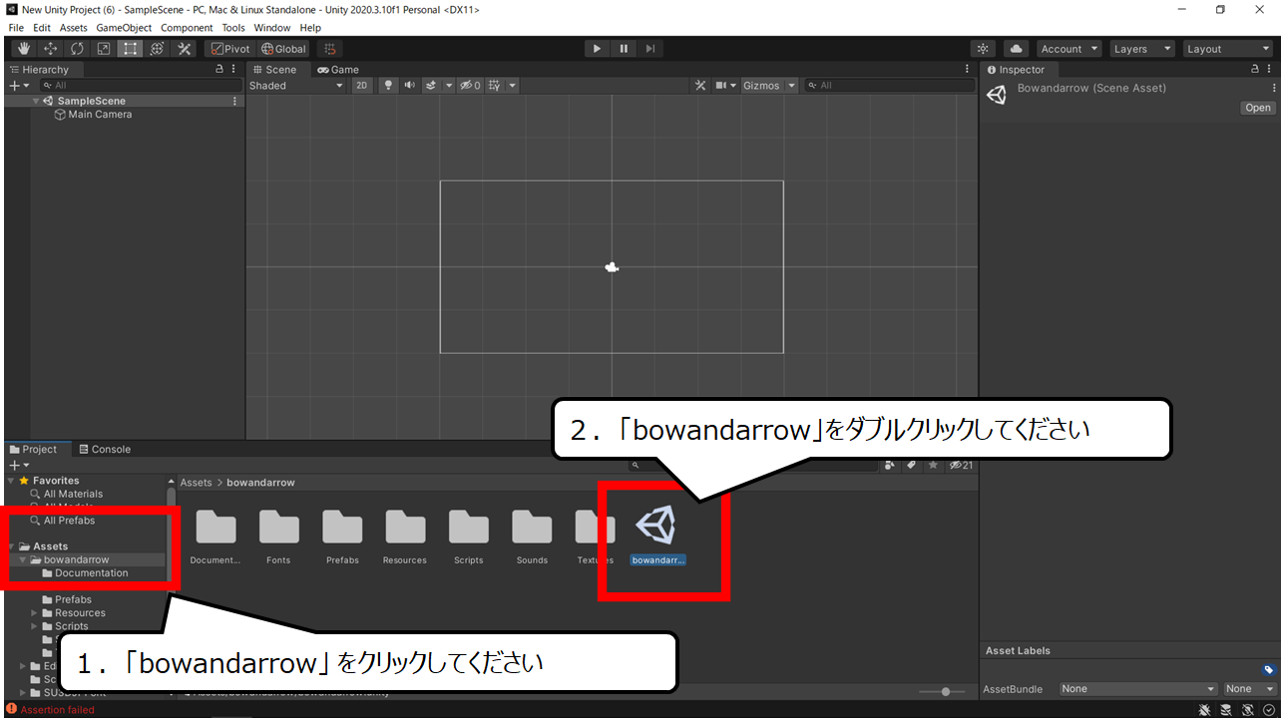Toggle hidden packages visibility 21
Viewport: 1281px width, 718px height.
962,466
